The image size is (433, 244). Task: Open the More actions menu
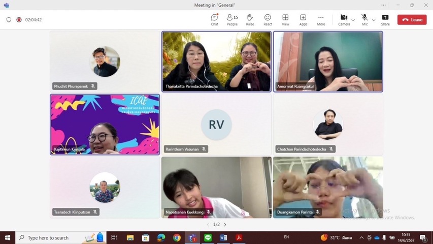[321, 19]
